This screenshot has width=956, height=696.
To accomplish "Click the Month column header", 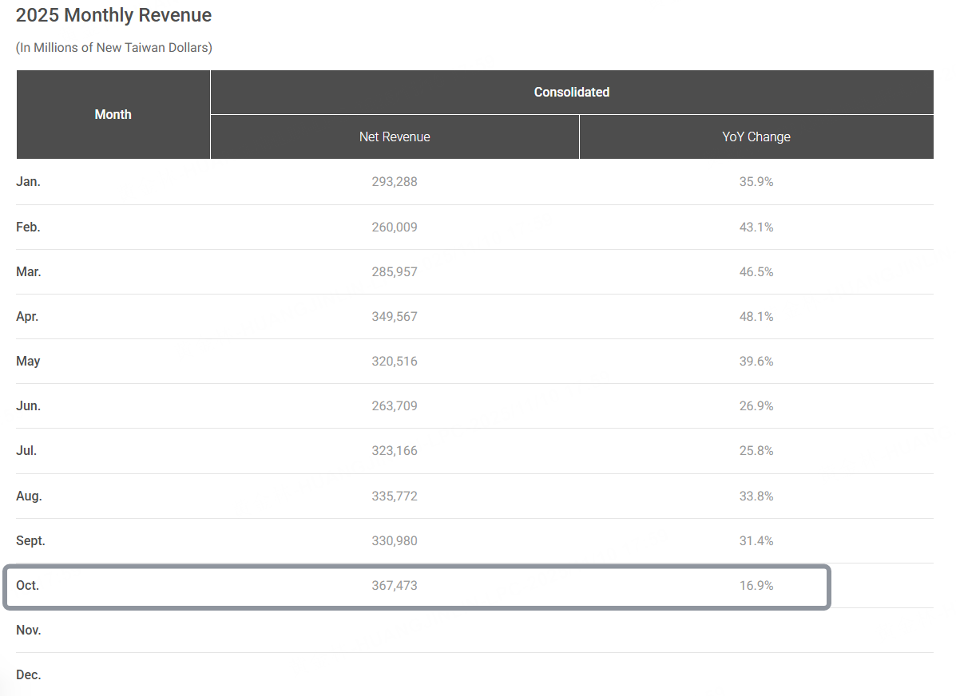I will click(113, 114).
